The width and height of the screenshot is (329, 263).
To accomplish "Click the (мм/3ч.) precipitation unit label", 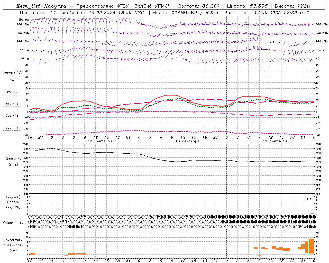I will pos(13,197).
